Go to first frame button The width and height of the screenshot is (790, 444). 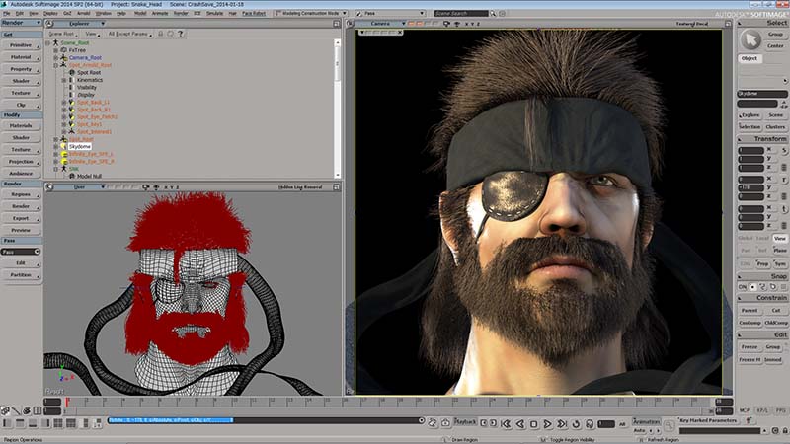point(507,424)
